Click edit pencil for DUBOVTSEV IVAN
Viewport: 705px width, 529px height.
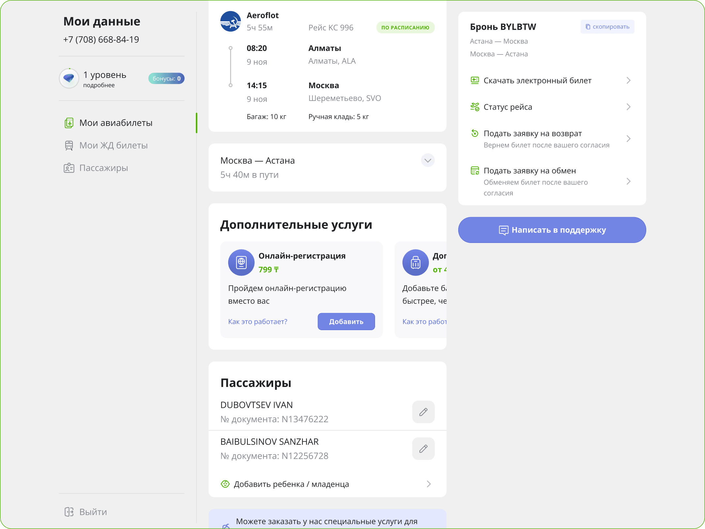423,412
